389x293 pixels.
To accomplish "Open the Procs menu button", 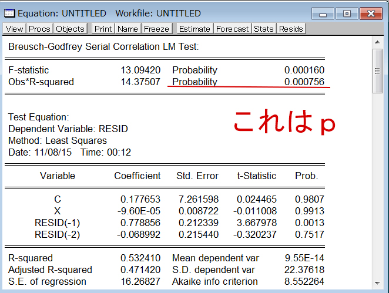I will (x=40, y=29).
